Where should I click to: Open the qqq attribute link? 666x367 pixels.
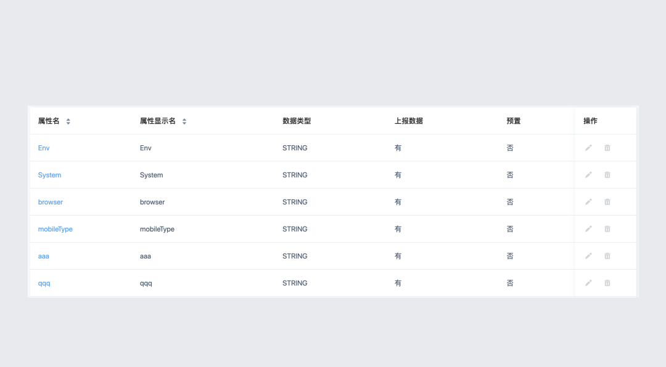click(x=44, y=283)
